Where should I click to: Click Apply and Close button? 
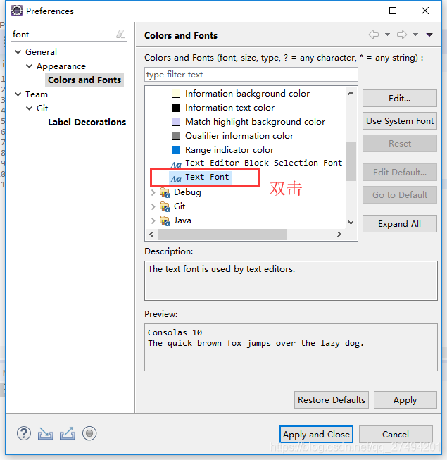[x=316, y=434]
